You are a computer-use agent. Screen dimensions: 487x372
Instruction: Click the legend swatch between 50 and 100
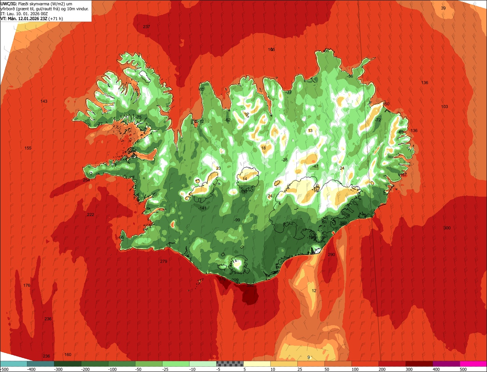(x=338, y=364)
